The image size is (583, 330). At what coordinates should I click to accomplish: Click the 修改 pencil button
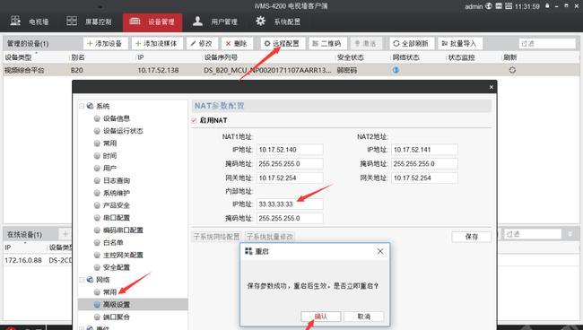tap(202, 43)
